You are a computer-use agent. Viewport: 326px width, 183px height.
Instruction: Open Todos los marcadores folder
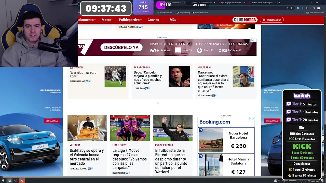(315, 12)
